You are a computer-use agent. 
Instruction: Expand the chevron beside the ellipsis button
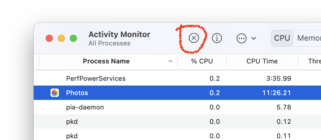(253, 38)
